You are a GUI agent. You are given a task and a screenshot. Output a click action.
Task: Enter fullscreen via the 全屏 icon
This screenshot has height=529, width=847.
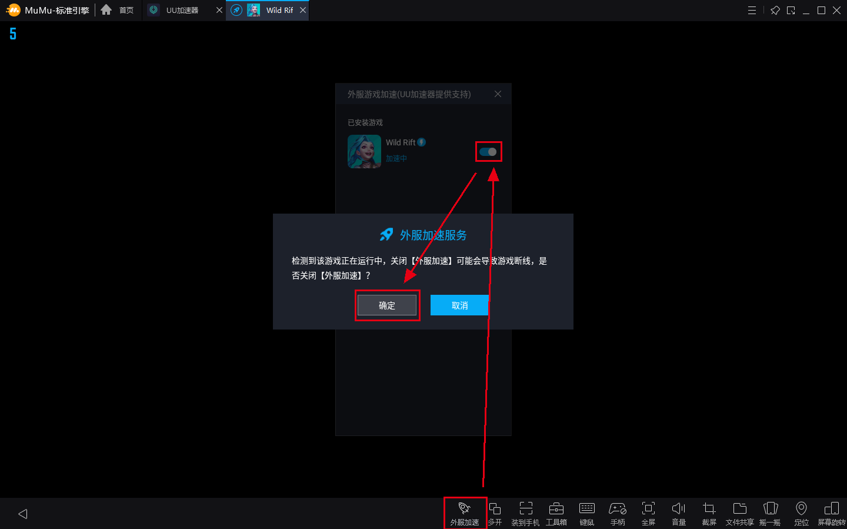(x=648, y=512)
